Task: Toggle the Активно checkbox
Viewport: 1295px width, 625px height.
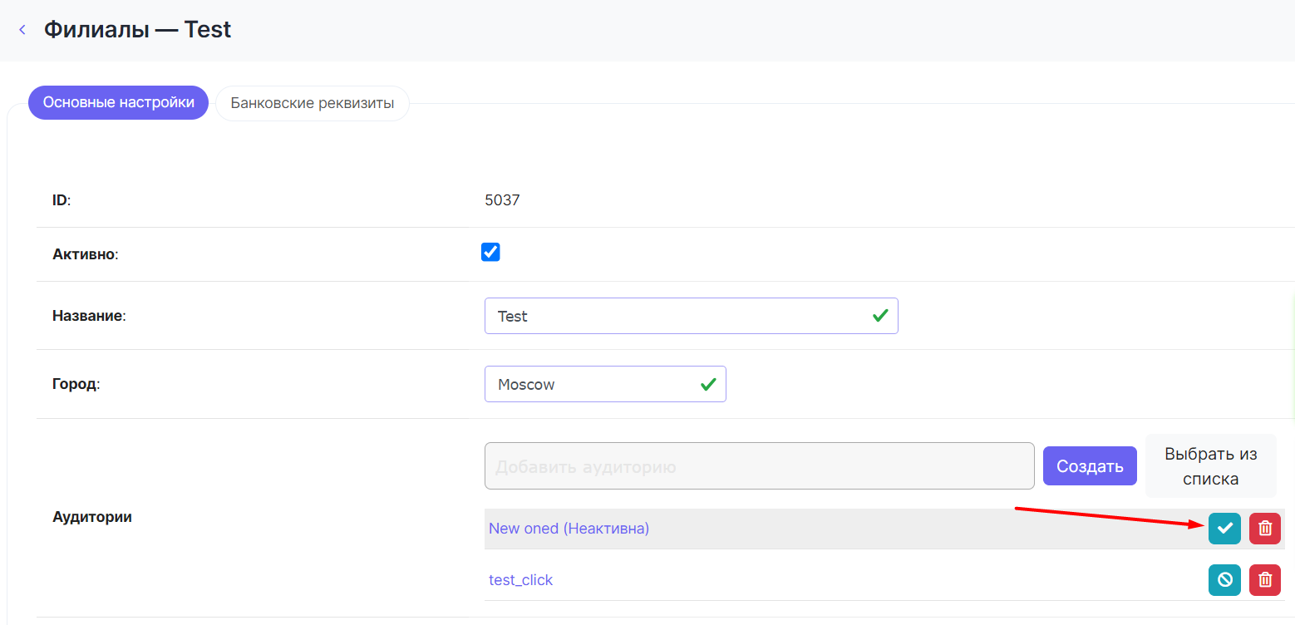Action: click(x=490, y=253)
